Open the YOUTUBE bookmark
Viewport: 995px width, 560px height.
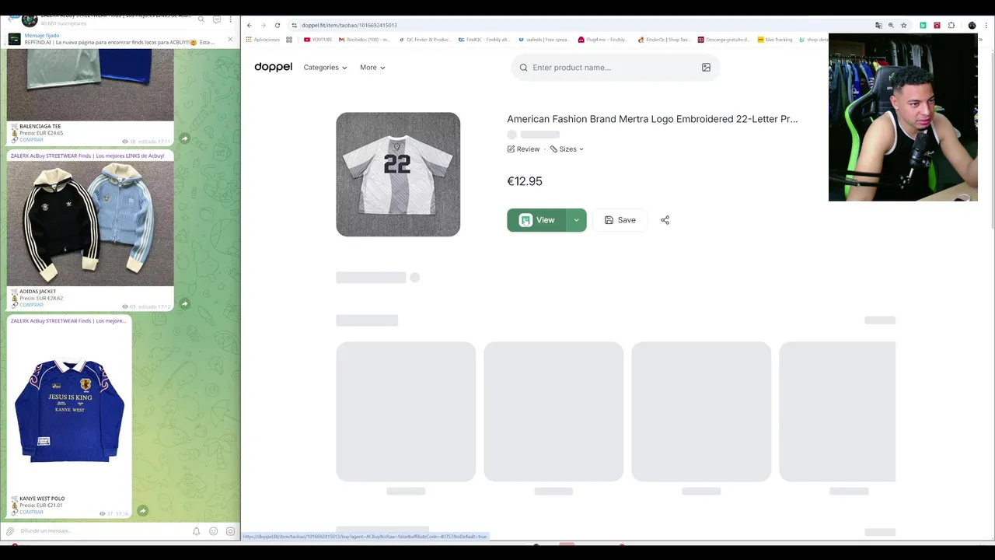click(x=318, y=40)
